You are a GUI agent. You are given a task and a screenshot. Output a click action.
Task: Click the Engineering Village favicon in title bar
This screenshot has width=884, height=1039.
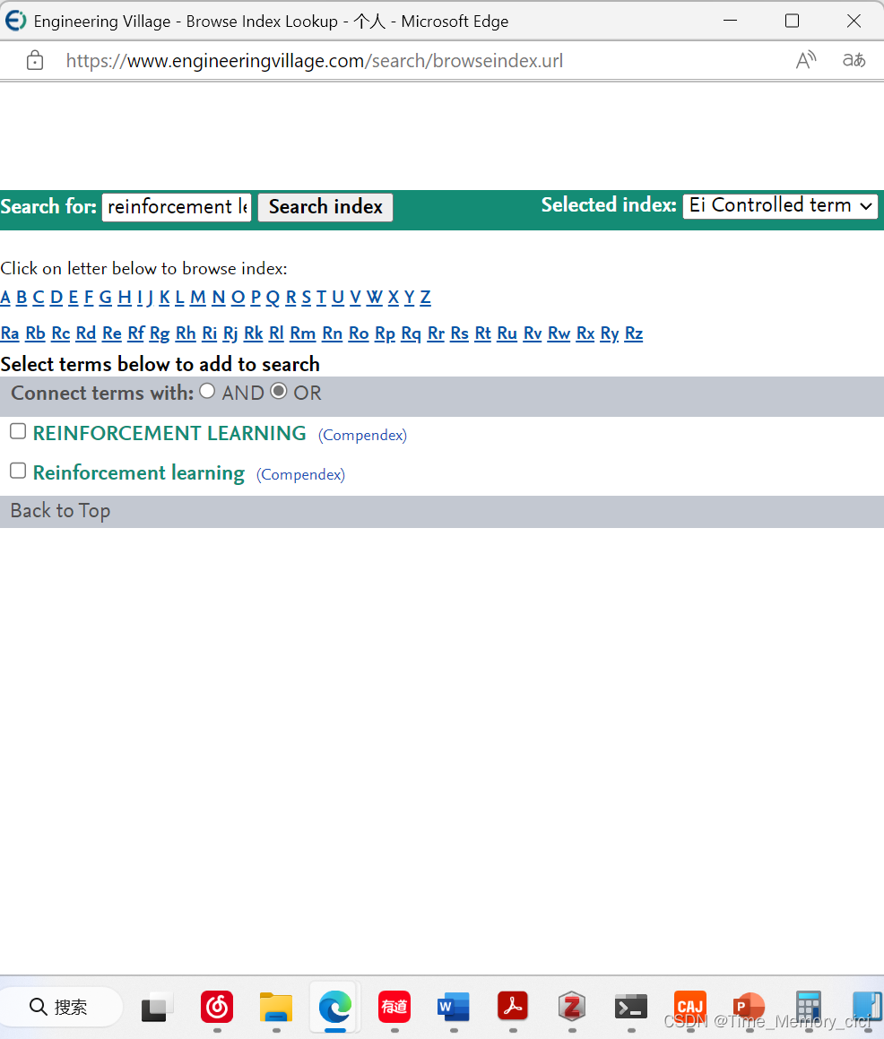[x=15, y=22]
